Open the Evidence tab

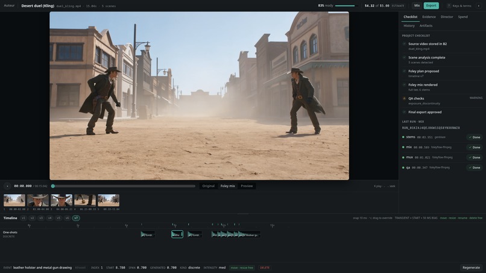point(429,17)
